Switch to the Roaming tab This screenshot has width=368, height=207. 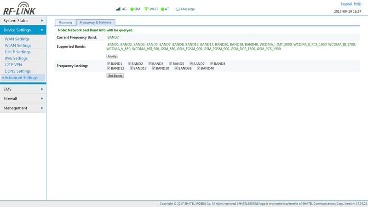(65, 23)
